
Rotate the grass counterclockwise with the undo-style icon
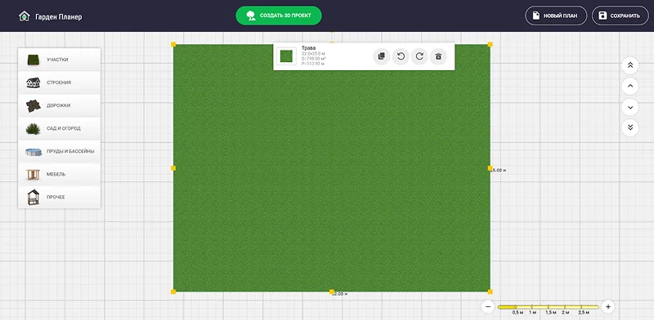tap(401, 56)
